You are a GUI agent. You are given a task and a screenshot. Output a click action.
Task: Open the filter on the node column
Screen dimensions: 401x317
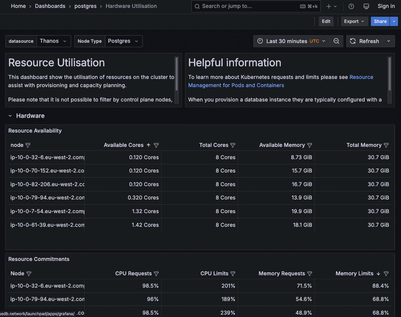click(28, 145)
